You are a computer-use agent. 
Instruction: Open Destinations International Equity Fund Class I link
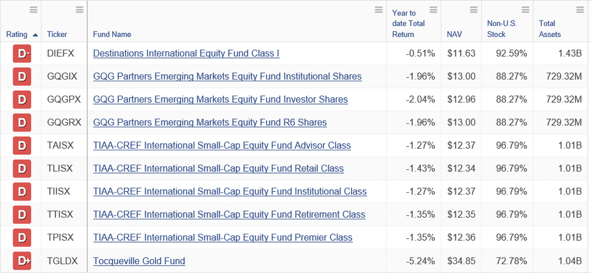tap(186, 54)
